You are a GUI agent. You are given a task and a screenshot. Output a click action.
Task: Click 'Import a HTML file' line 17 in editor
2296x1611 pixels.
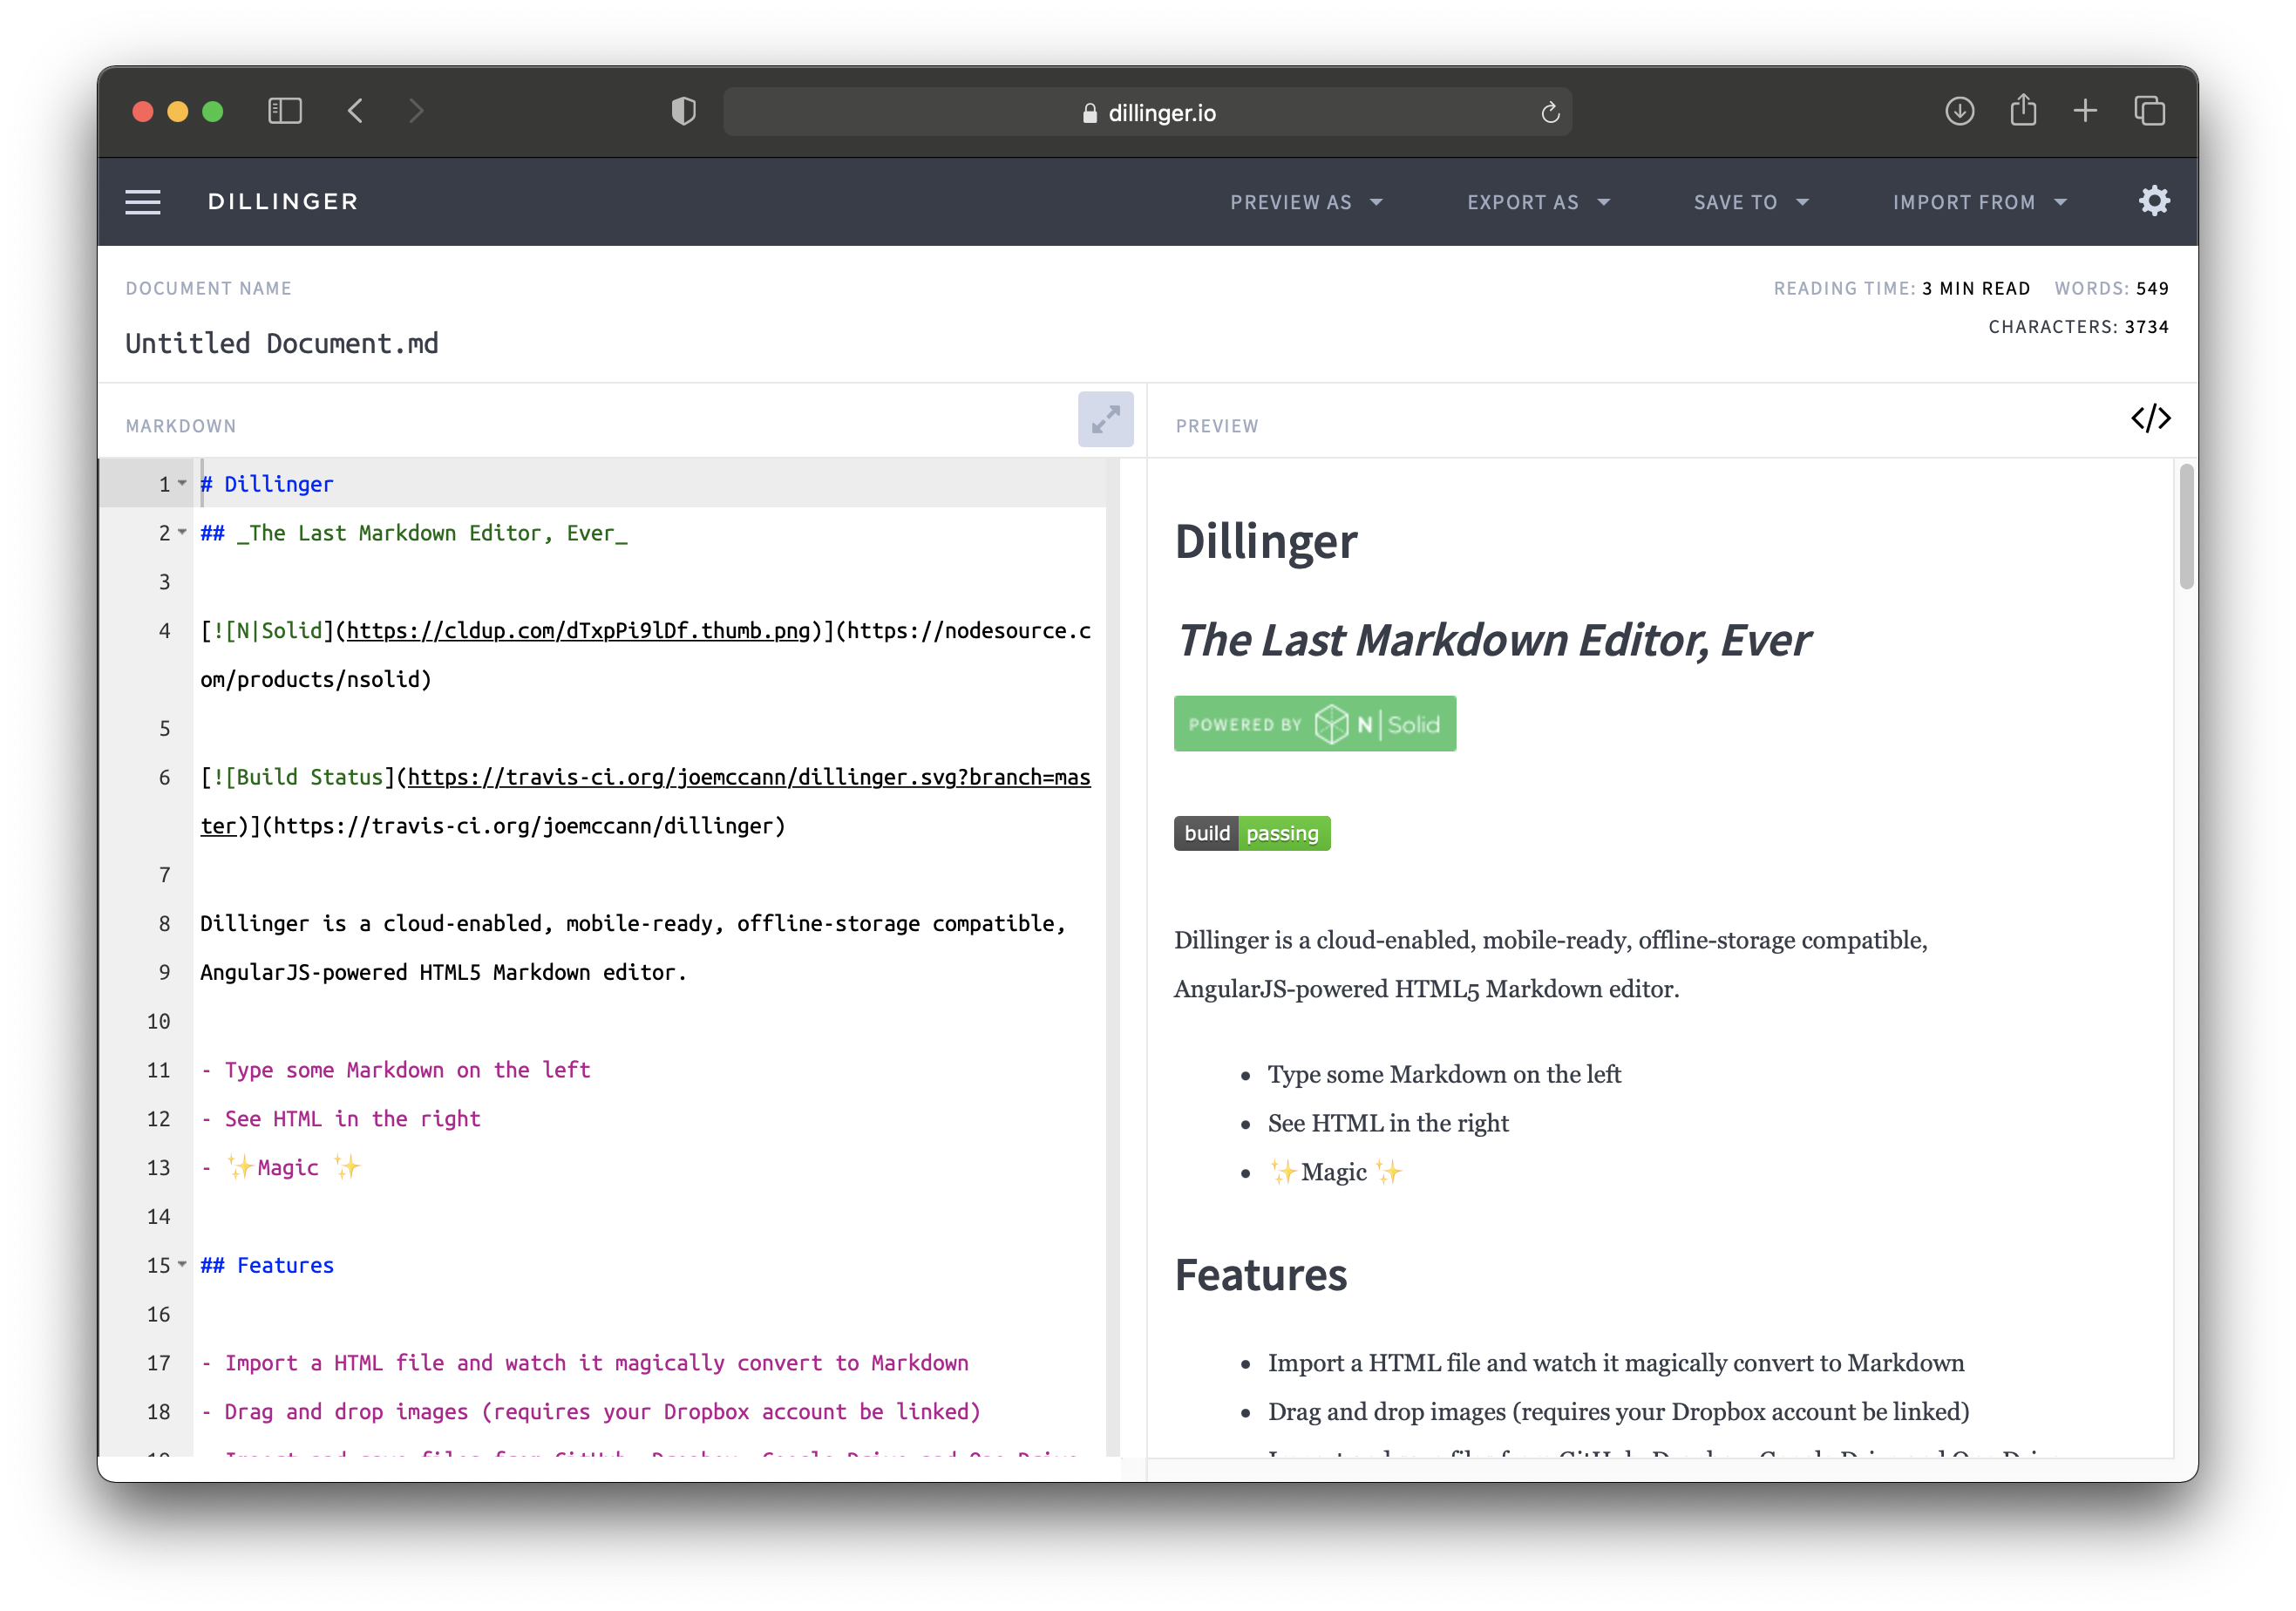pos(584,1363)
